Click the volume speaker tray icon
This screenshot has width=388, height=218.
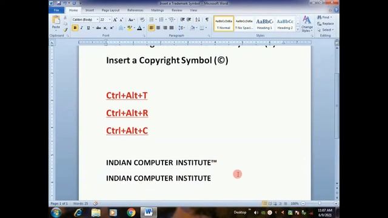[256, 213]
